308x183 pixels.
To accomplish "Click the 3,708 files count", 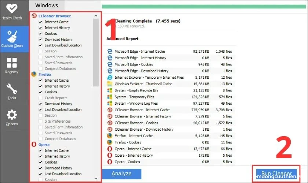I will (224, 110).
